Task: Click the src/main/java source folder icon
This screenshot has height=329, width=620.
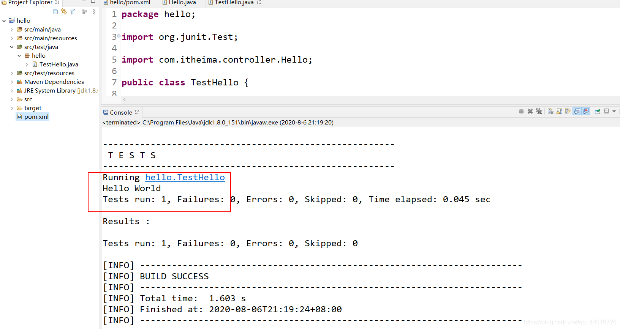Action: pos(19,30)
